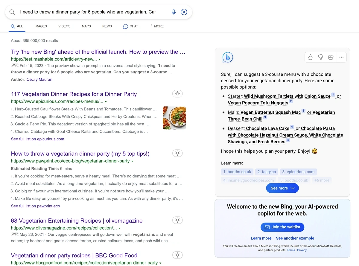
Task: Share the Bing chat answer
Action: [x=331, y=57]
